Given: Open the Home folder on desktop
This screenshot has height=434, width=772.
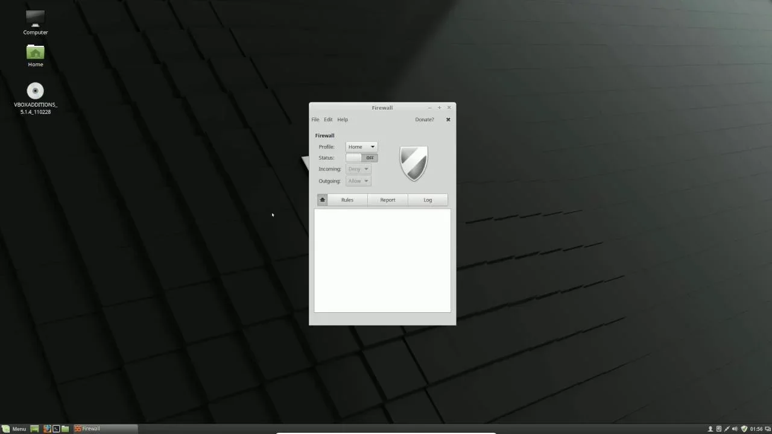Looking at the screenshot, I should point(35,52).
